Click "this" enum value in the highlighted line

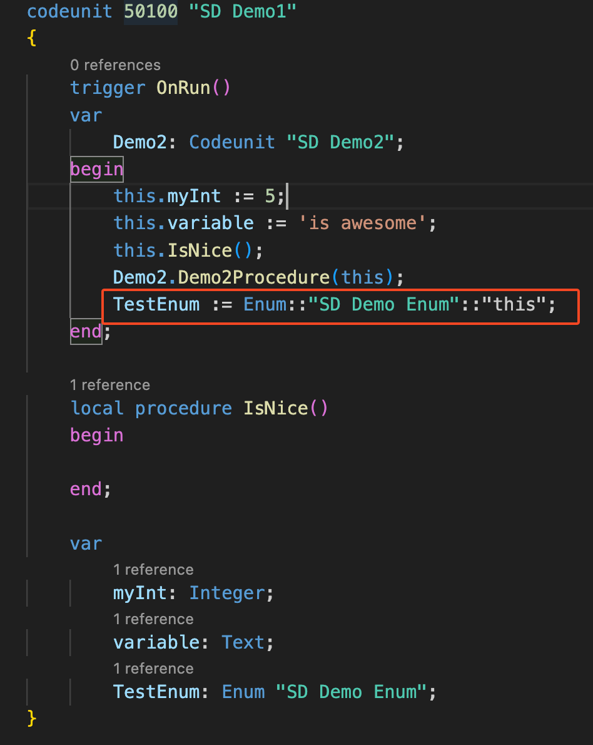click(514, 305)
